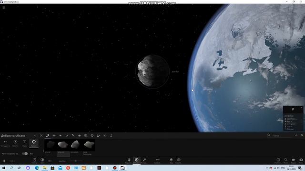The width and height of the screenshot is (305, 171).
Task: Open Windows taskbar search
Action: tap(11, 168)
